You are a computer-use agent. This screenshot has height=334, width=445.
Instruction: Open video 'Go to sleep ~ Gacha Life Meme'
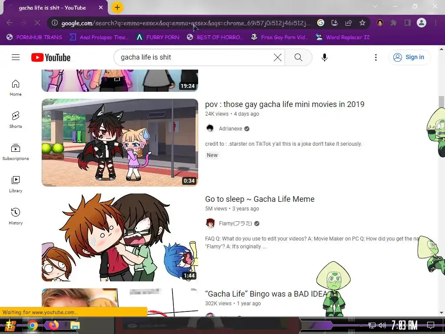pos(260,199)
